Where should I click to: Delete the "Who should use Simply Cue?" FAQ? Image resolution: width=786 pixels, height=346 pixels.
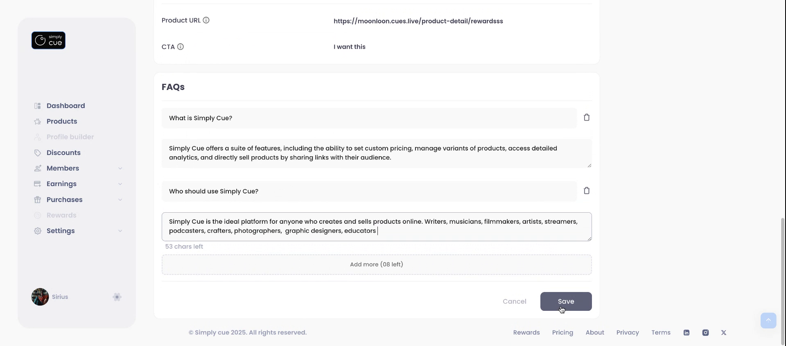click(x=587, y=191)
